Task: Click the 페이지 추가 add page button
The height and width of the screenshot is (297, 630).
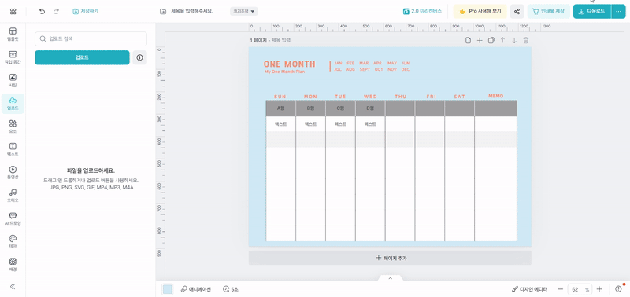Action: coord(390,258)
